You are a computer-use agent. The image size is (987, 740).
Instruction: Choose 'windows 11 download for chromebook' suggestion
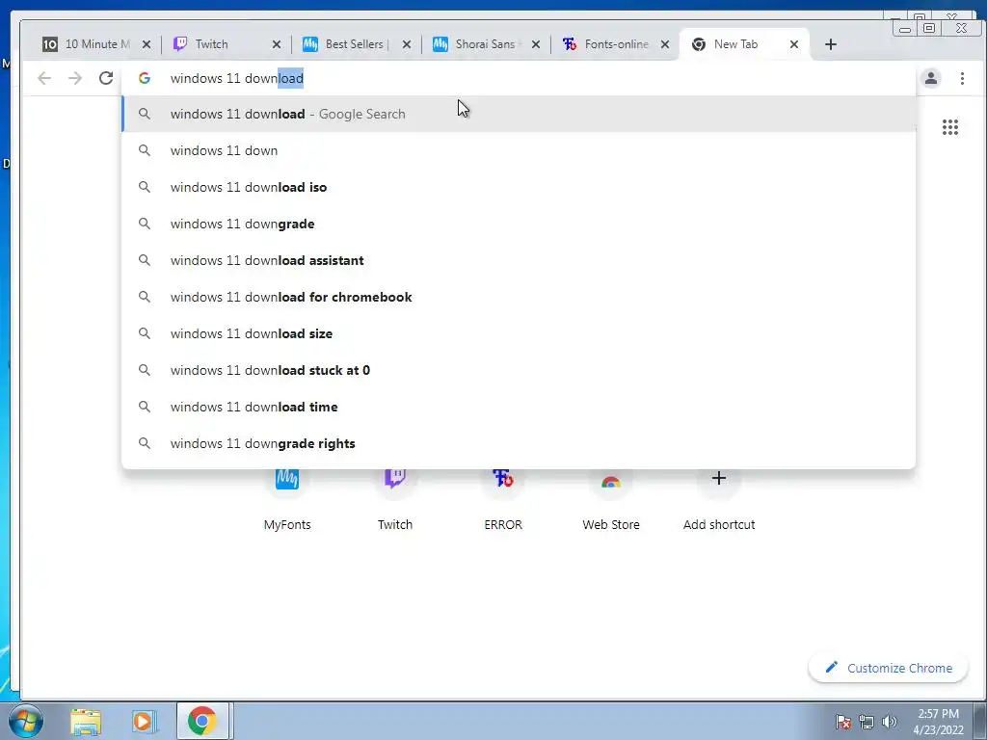tap(519, 297)
